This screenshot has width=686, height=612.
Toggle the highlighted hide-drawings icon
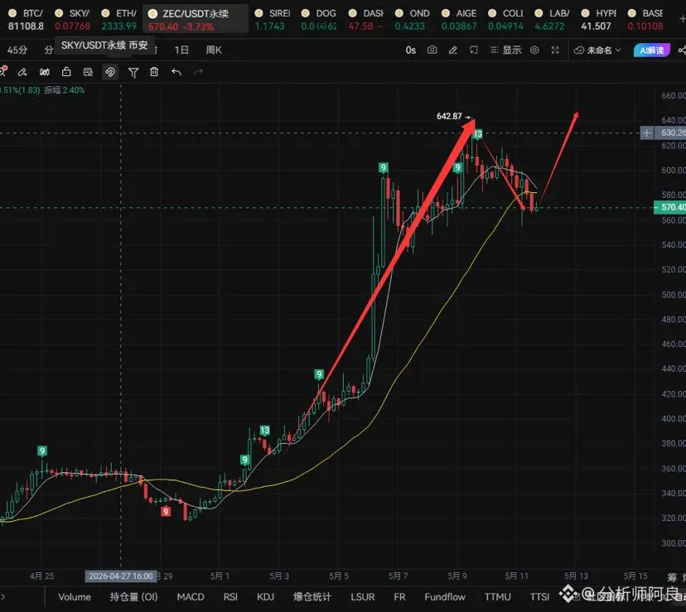pos(110,72)
